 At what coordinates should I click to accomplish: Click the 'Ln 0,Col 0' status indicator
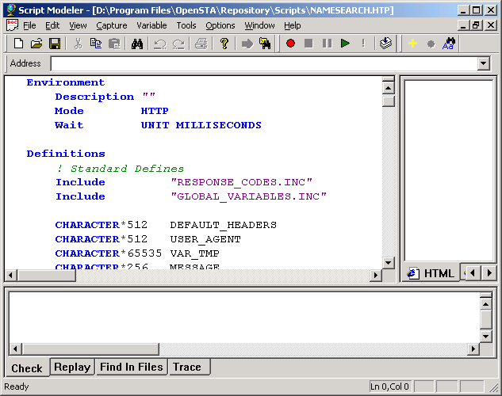(389, 386)
